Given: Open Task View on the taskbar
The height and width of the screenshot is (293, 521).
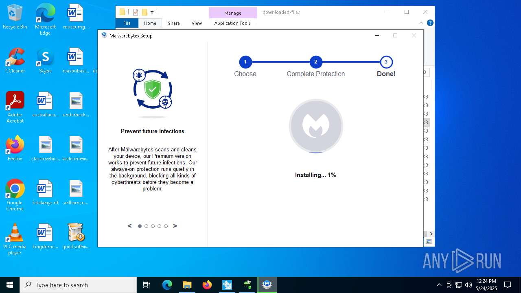Looking at the screenshot, I should click(x=147, y=285).
